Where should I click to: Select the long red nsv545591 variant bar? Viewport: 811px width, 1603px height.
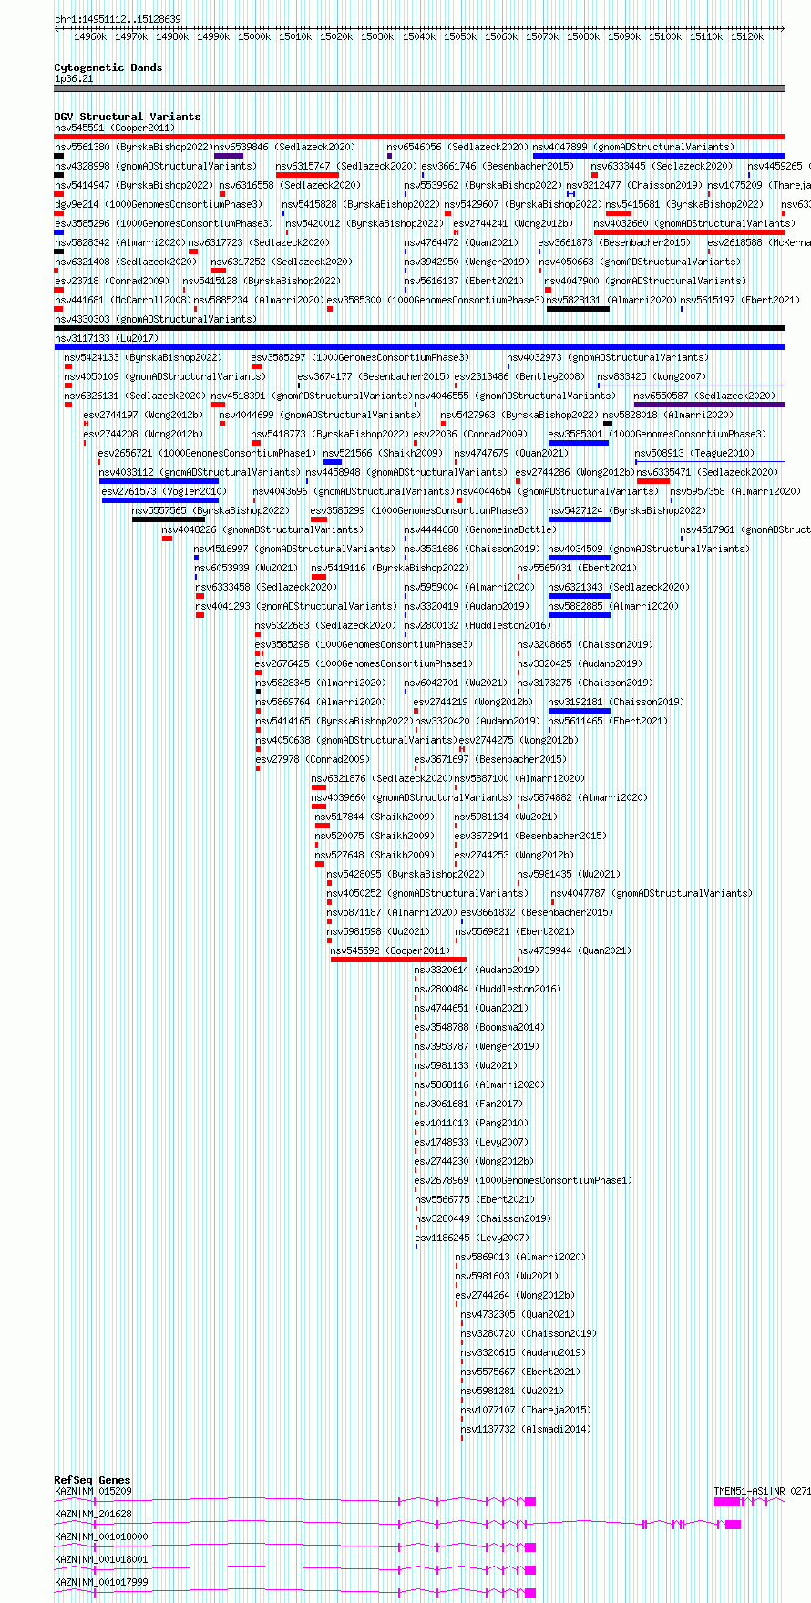coord(419,137)
